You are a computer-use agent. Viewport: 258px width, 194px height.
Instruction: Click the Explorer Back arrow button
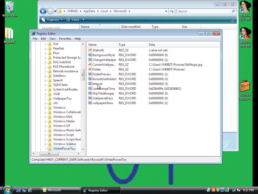coord(43,11)
